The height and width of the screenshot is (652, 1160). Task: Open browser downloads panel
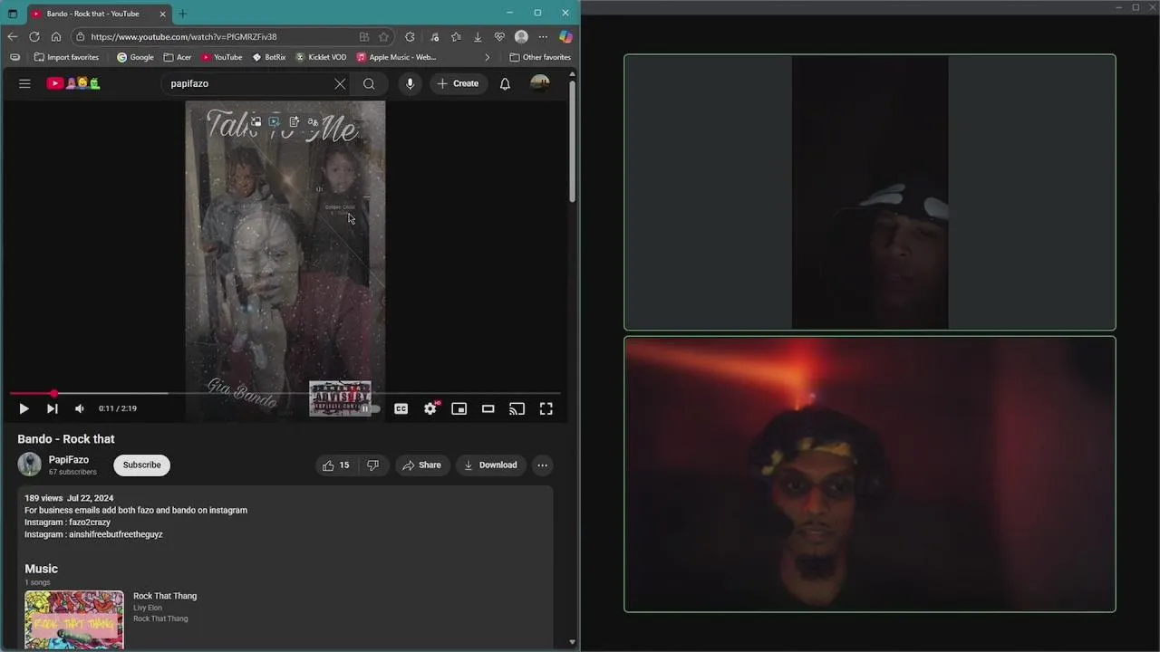click(478, 37)
